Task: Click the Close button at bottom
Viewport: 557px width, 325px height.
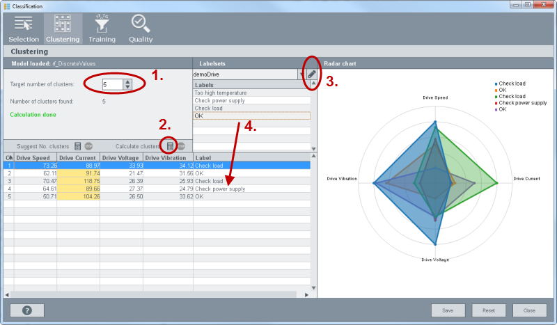Action: pos(529,310)
